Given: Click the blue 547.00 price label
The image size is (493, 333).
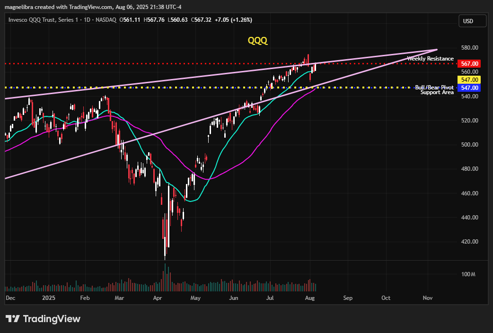Looking at the screenshot, I should pyautogui.click(x=469, y=88).
